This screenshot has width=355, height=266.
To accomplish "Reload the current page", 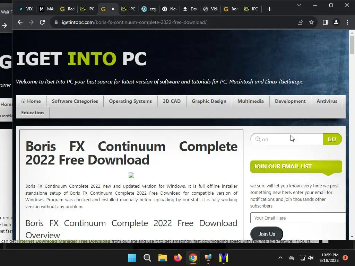I will [42, 22].
